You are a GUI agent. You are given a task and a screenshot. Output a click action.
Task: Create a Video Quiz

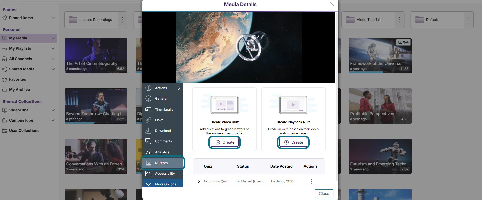pyautogui.click(x=224, y=142)
